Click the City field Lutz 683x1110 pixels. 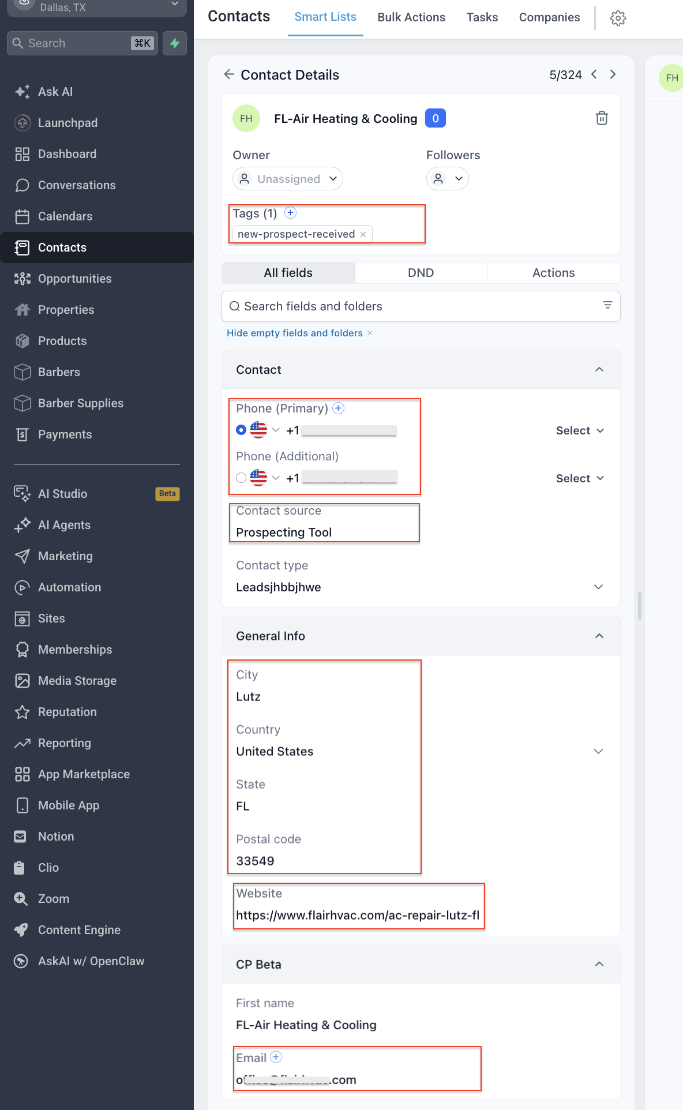[248, 696]
